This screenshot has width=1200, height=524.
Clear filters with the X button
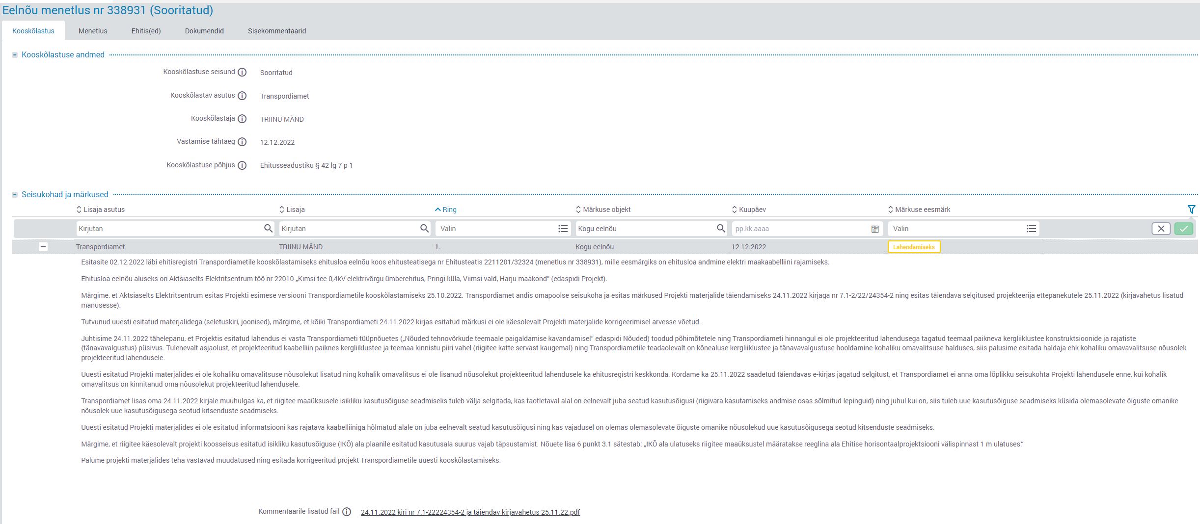pos(1161,229)
